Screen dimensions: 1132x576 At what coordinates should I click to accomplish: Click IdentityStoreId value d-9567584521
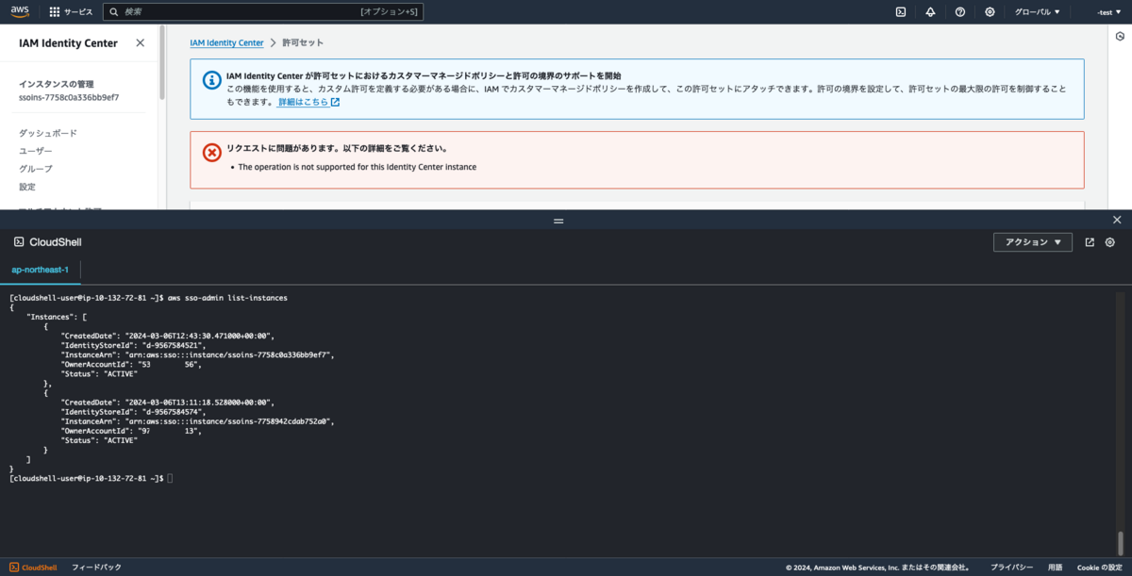pyautogui.click(x=173, y=346)
